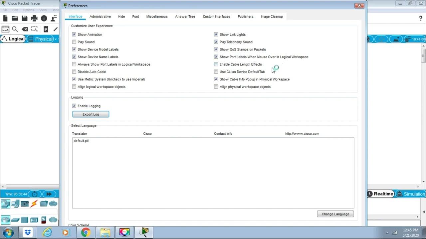Uncheck Show Animation checkbox

click(x=74, y=35)
